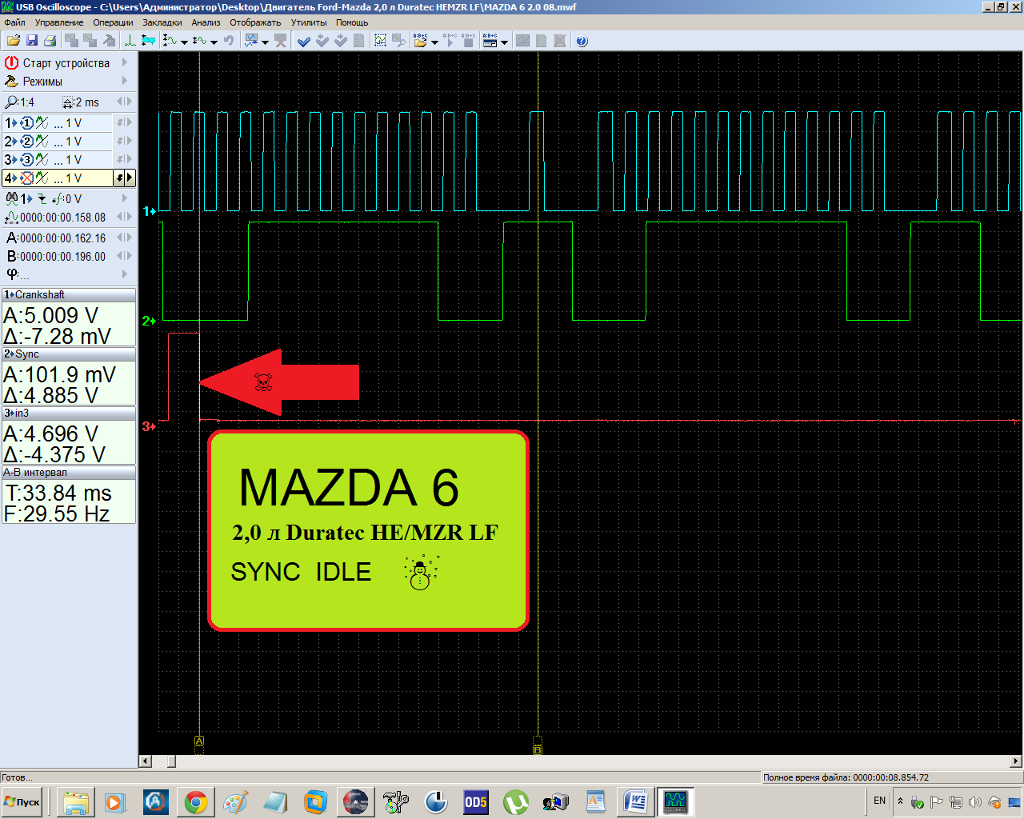
Task: Click channel 2 coupling waveform icon
Action: pyautogui.click(x=42, y=142)
